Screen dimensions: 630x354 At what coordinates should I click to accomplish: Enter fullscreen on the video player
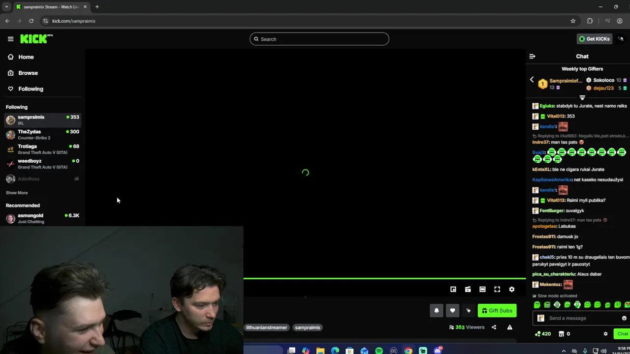[x=497, y=290]
